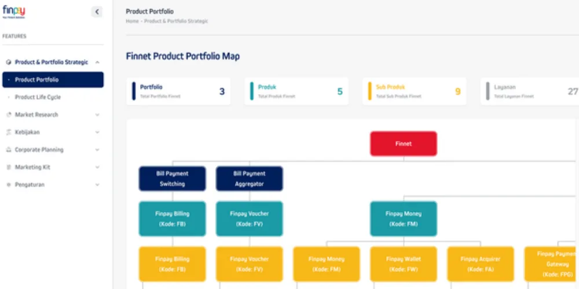Select yellow Finpay Voucher sub-product node

pos(249,264)
